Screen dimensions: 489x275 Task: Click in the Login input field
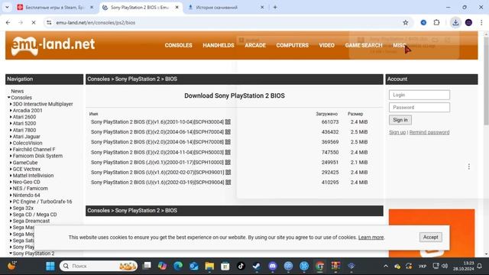point(419,95)
